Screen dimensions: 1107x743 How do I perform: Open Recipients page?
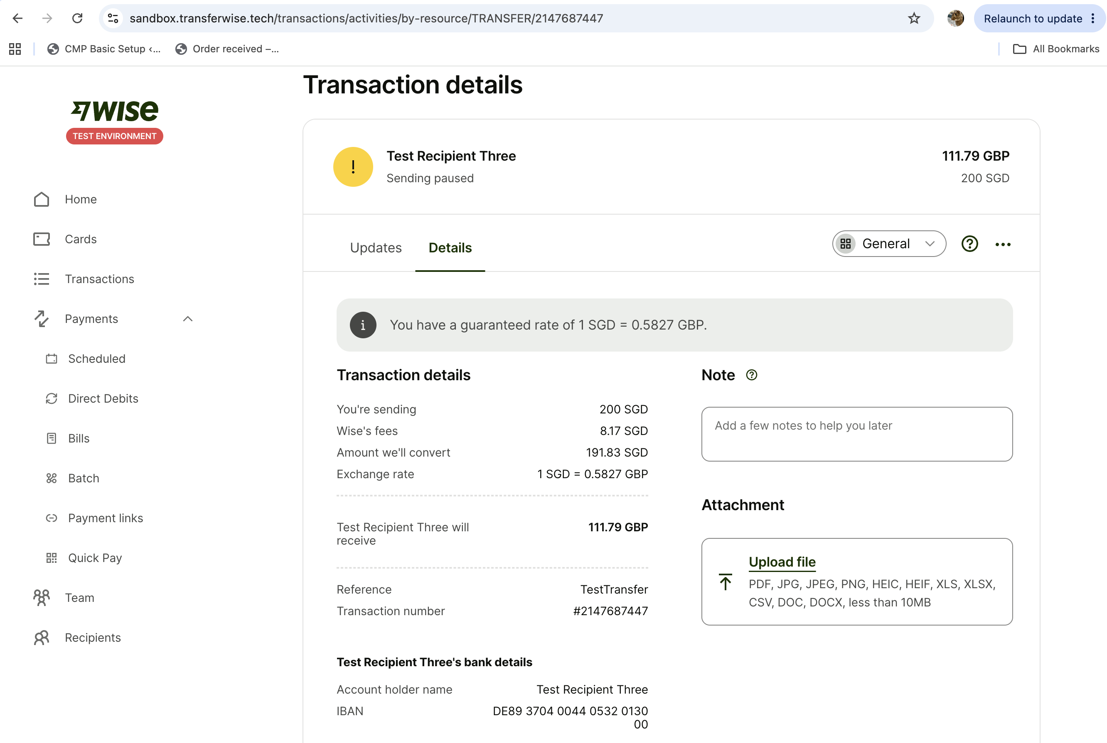tap(93, 637)
